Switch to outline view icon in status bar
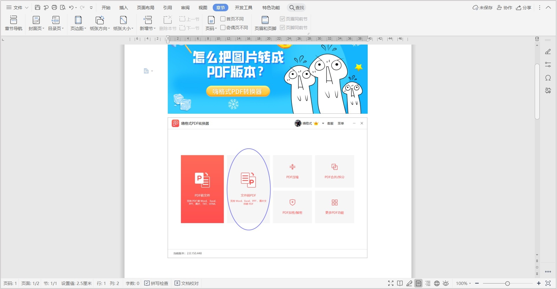Image resolution: width=557 pixels, height=289 pixels. [428, 283]
